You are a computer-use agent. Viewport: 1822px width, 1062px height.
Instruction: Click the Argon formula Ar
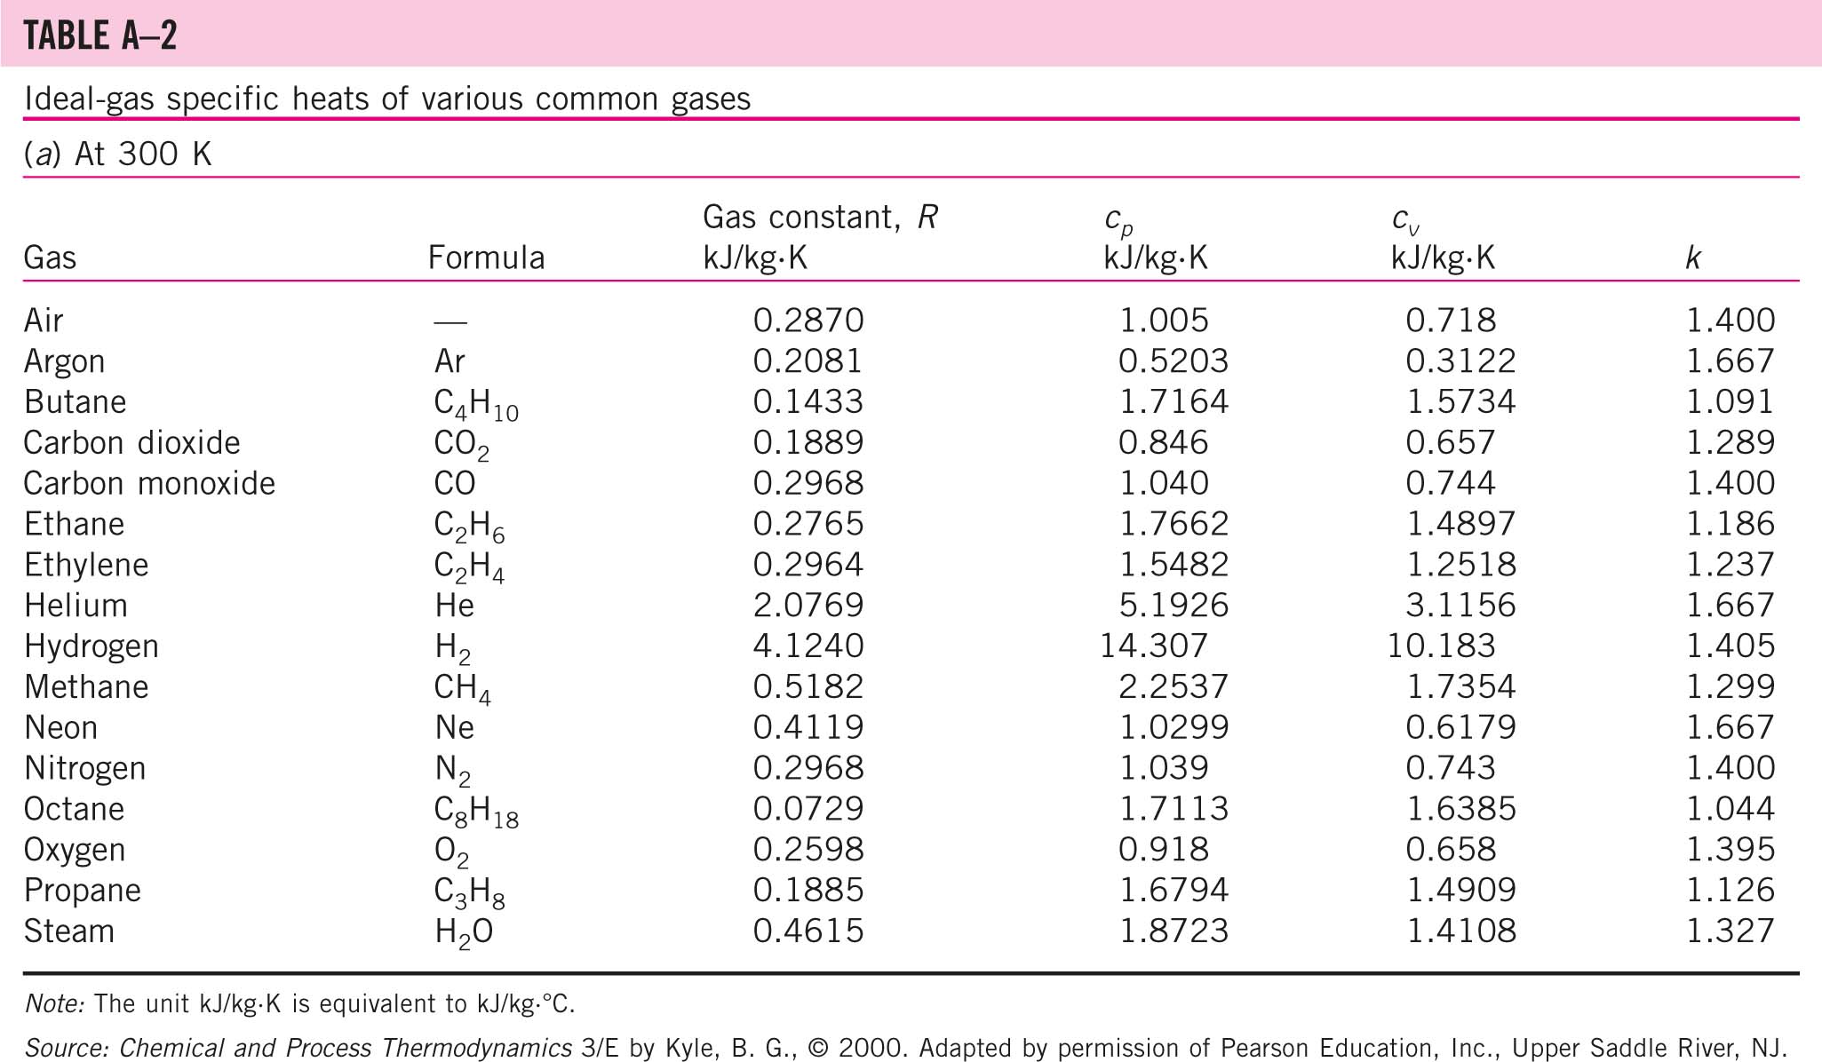click(x=450, y=361)
